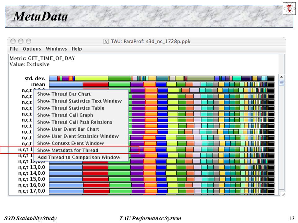Screen dimensions: 298x223
Task: Click the large yellow-green segment in std. dev. bar
Action: [91, 78]
